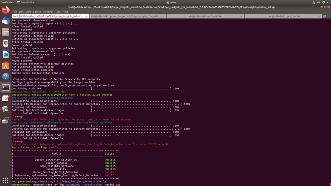Viewport: 331px width, 186px height.
Task: Open the Search menu
Action: coord(37,12)
